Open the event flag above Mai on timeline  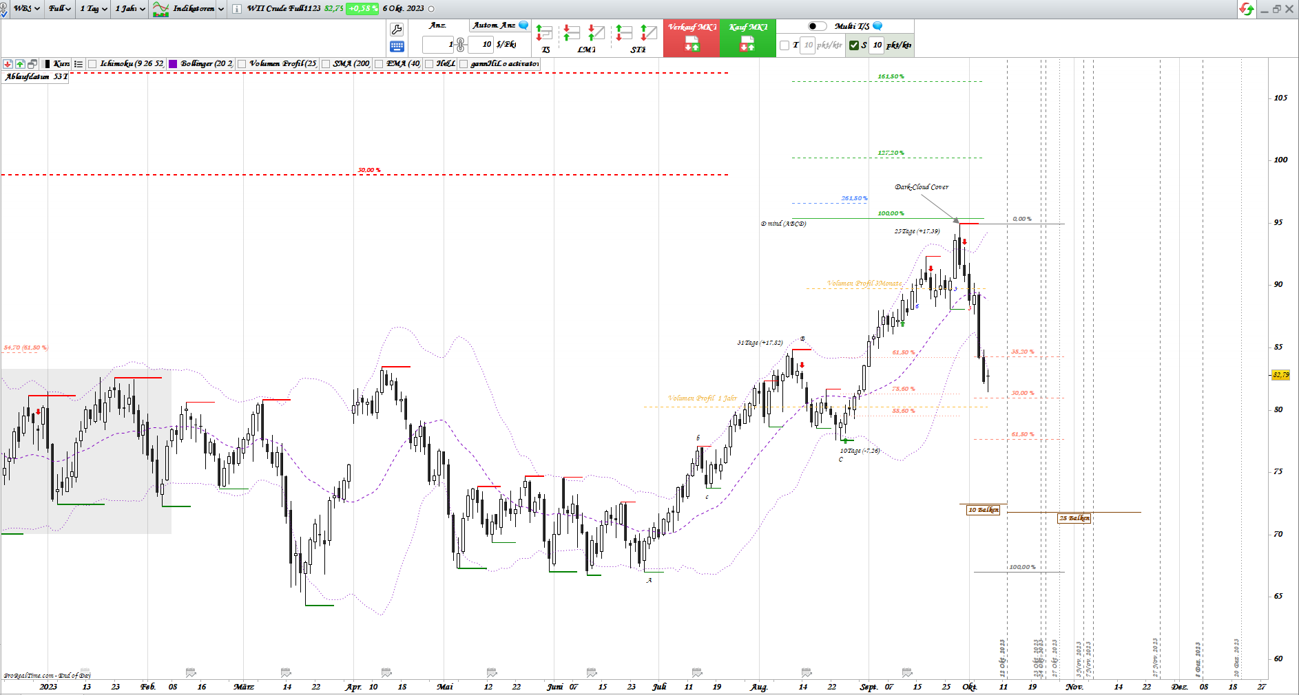click(x=492, y=672)
